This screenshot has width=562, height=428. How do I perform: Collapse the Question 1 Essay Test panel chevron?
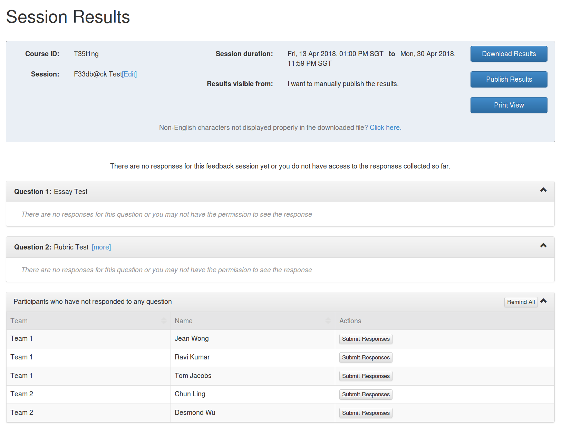[543, 190]
